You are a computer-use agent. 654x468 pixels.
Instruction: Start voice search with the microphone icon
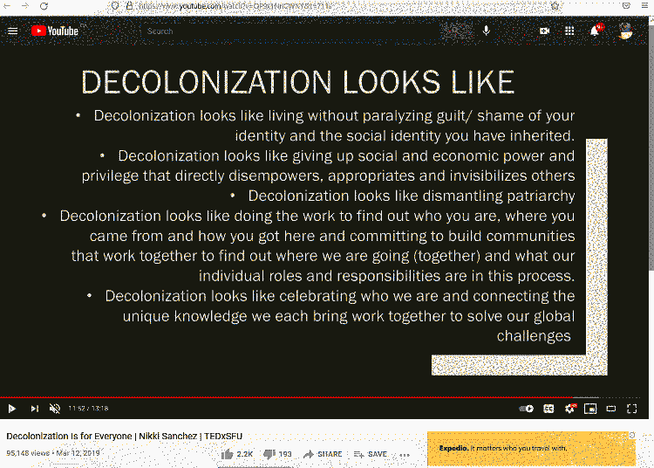[x=486, y=31]
